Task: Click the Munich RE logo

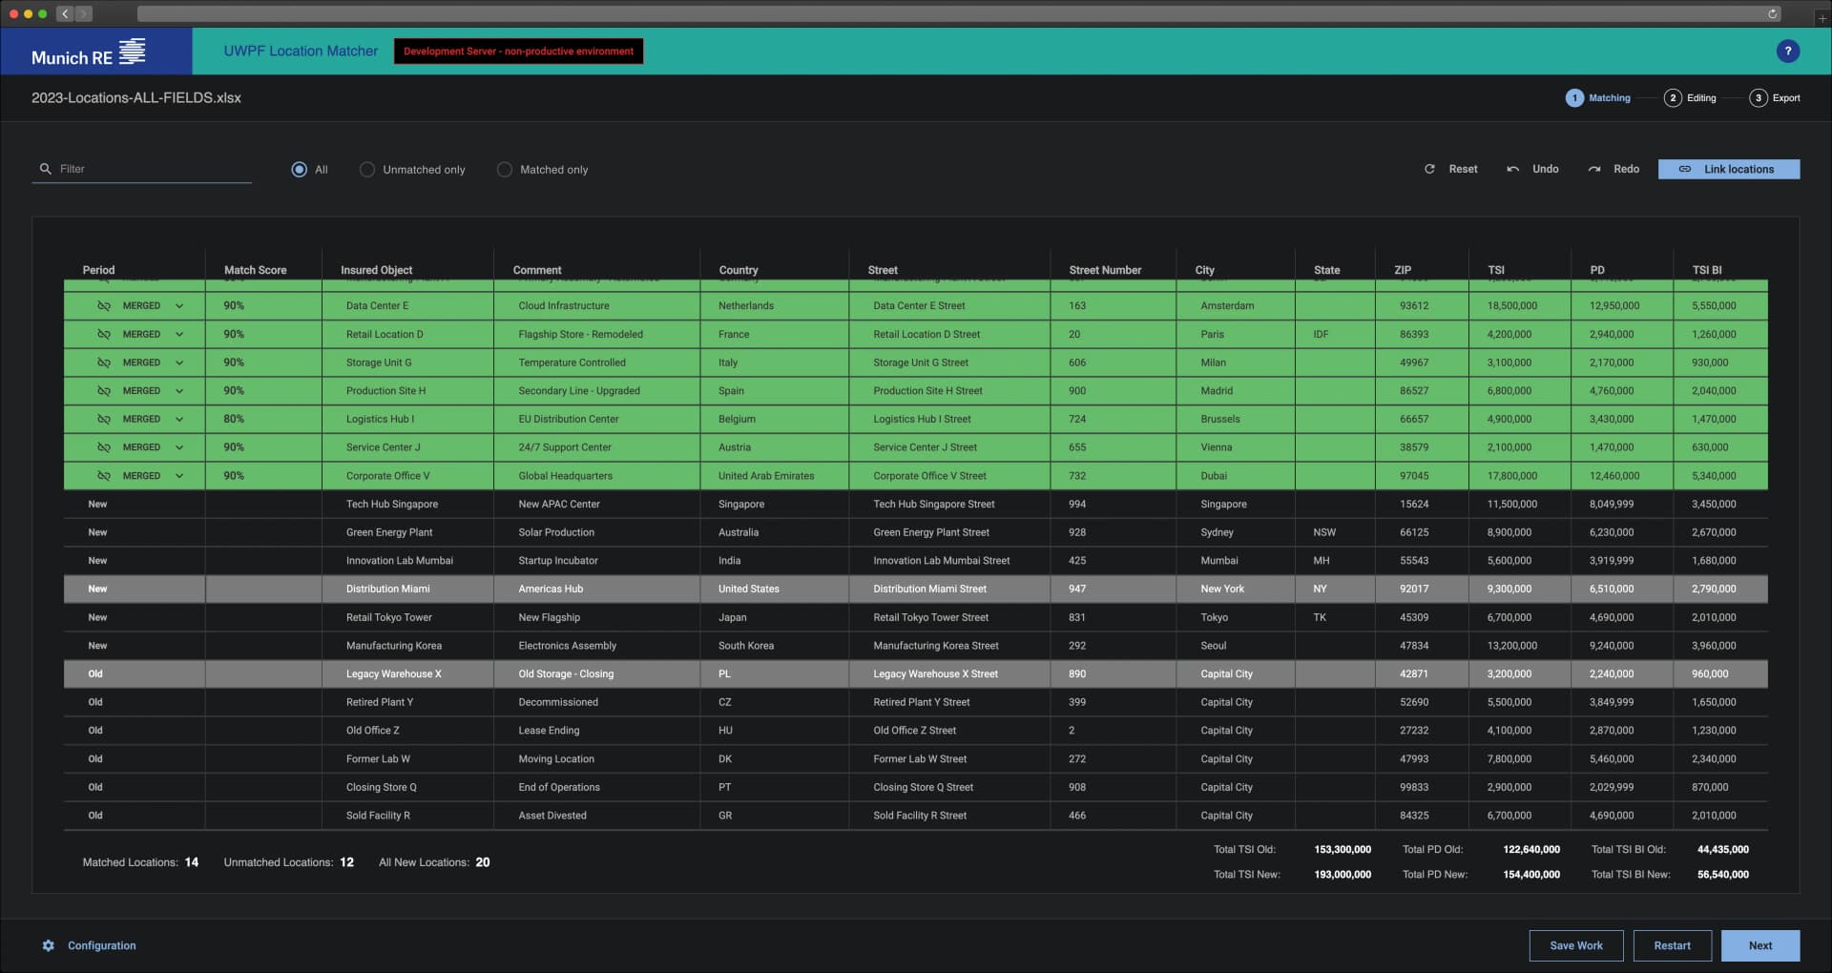Action: coord(89,52)
